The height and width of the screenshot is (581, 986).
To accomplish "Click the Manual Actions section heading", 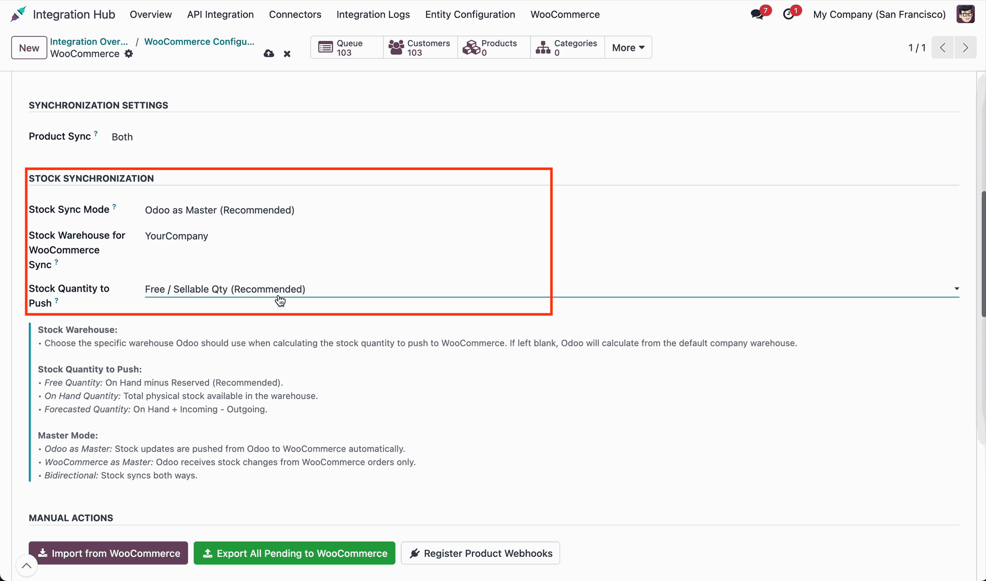I will (x=71, y=518).
